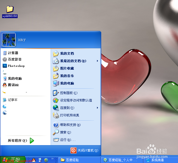Click the xmy user avatar picture
This screenshot has height=163, width=178.
pos(9,40)
